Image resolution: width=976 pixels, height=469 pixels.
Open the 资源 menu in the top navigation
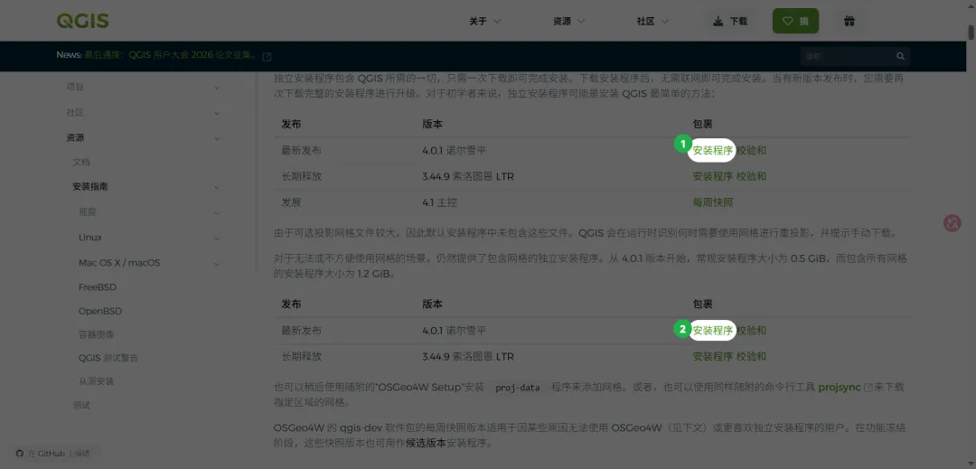coord(569,21)
